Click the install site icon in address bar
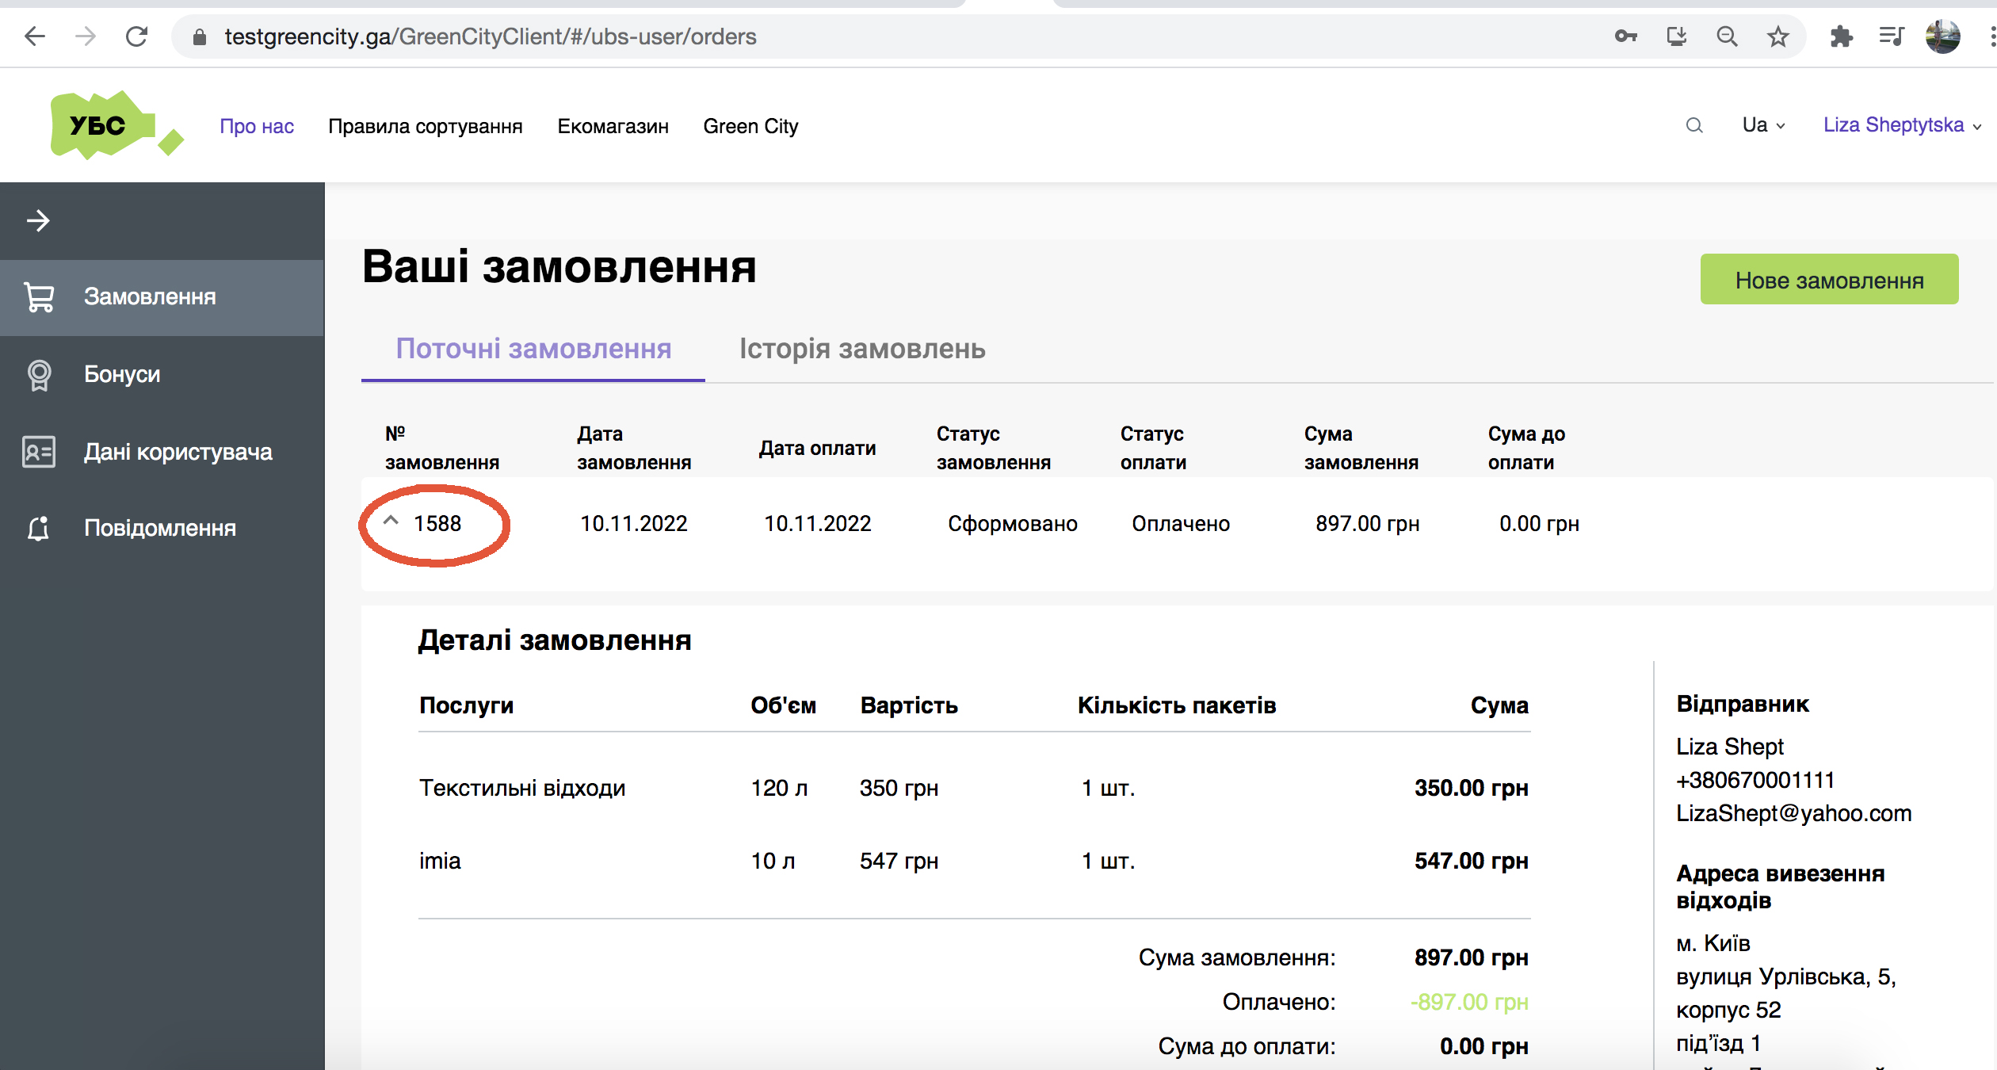Viewport: 1997px width, 1070px height. pyautogui.click(x=1676, y=36)
